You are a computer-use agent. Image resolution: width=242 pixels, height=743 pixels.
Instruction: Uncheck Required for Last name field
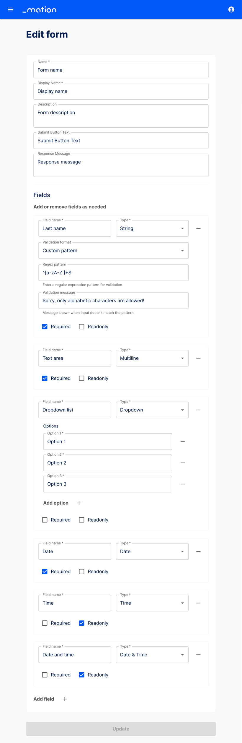coord(45,327)
